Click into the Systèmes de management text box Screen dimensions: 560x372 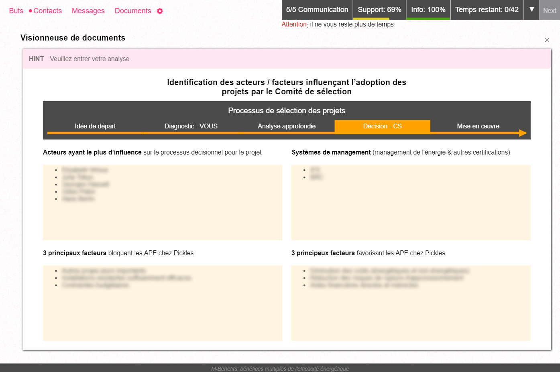411,202
